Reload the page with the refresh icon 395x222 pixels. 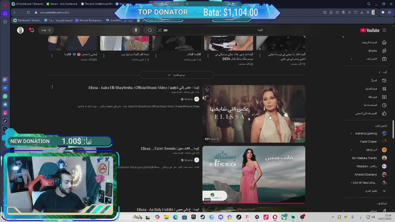[x=28, y=12]
